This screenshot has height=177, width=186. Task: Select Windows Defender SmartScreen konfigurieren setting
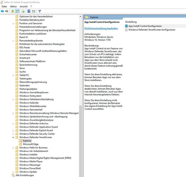tap(152, 29)
